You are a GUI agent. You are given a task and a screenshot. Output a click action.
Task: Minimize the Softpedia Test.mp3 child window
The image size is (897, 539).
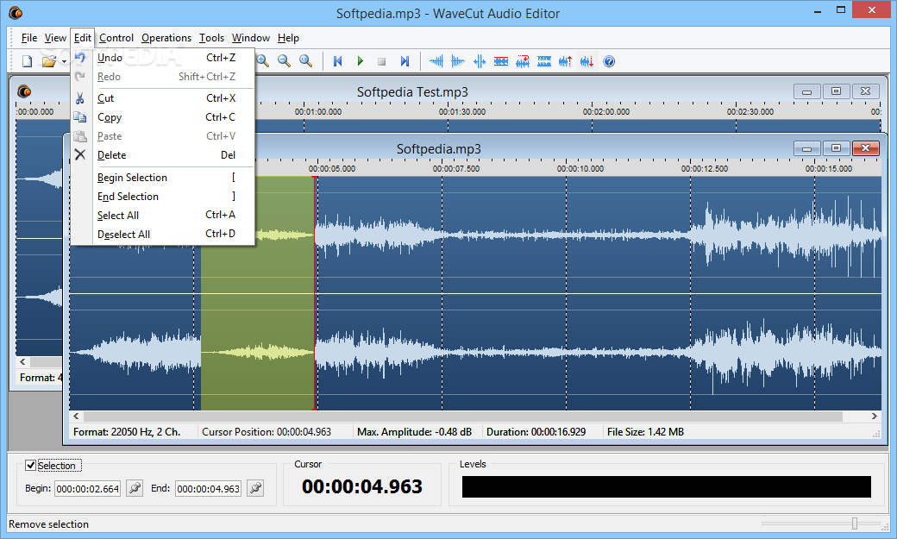click(x=807, y=91)
